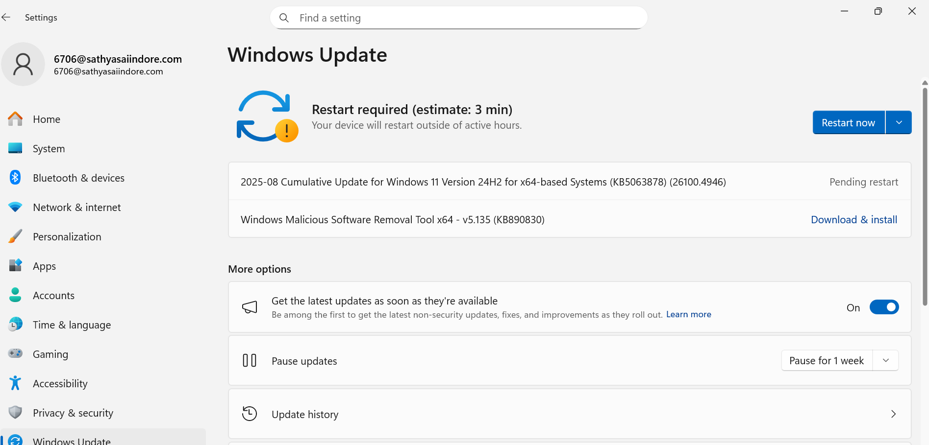Click the Learn more link
Screen dimensions: 929x445
pyautogui.click(x=688, y=314)
